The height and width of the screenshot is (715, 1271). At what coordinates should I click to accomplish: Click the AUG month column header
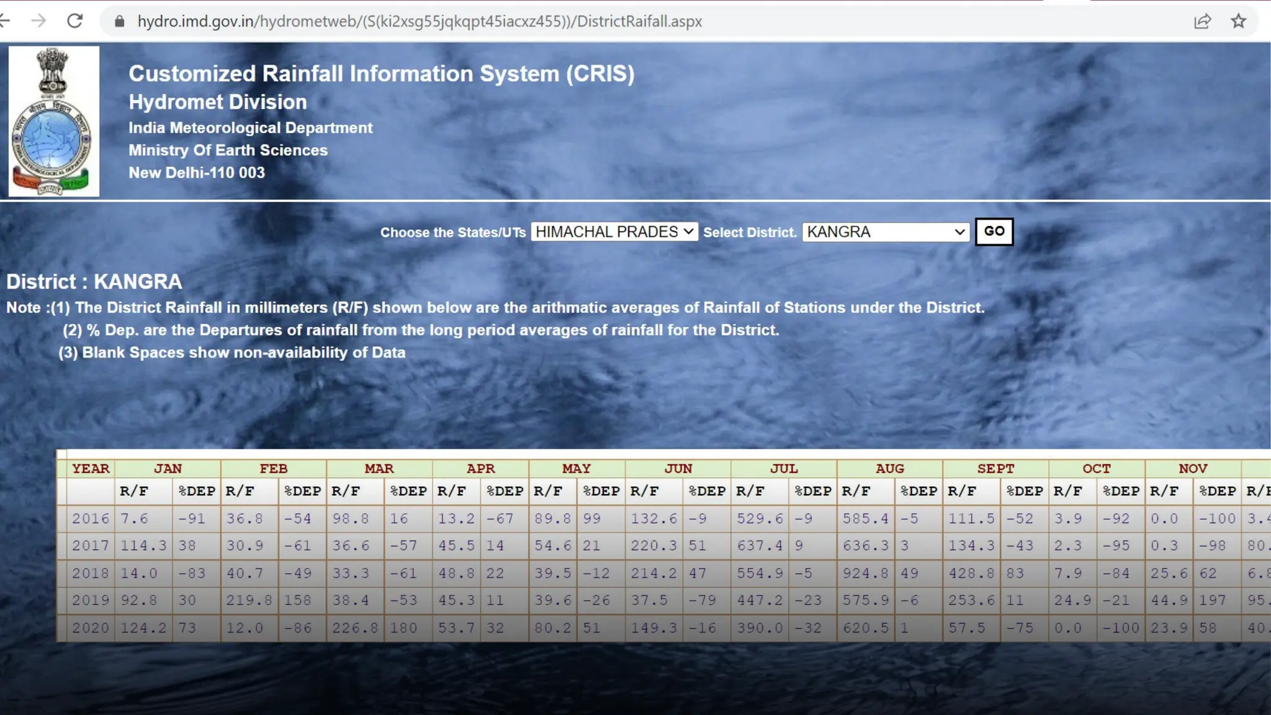889,469
